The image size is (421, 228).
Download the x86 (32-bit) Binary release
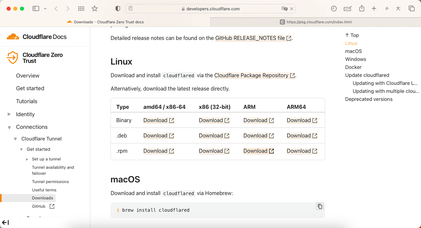(x=214, y=120)
